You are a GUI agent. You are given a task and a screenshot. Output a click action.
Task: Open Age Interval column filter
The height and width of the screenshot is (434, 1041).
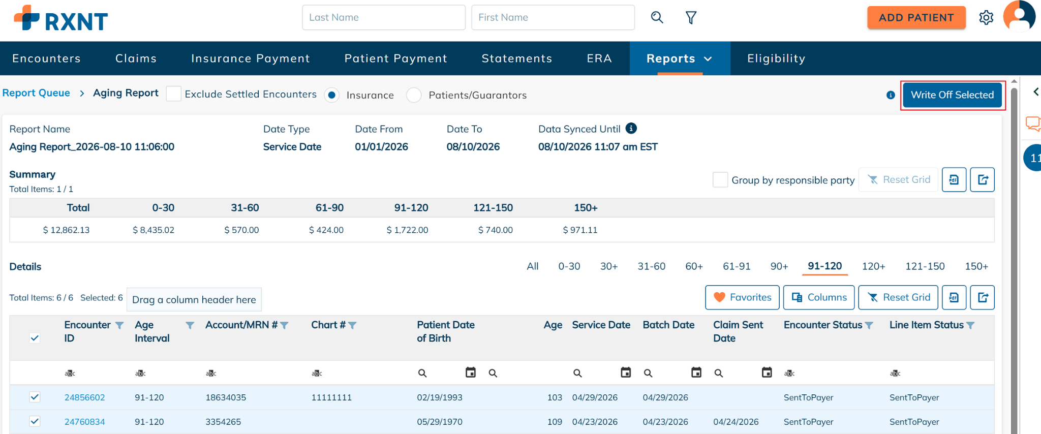(190, 325)
